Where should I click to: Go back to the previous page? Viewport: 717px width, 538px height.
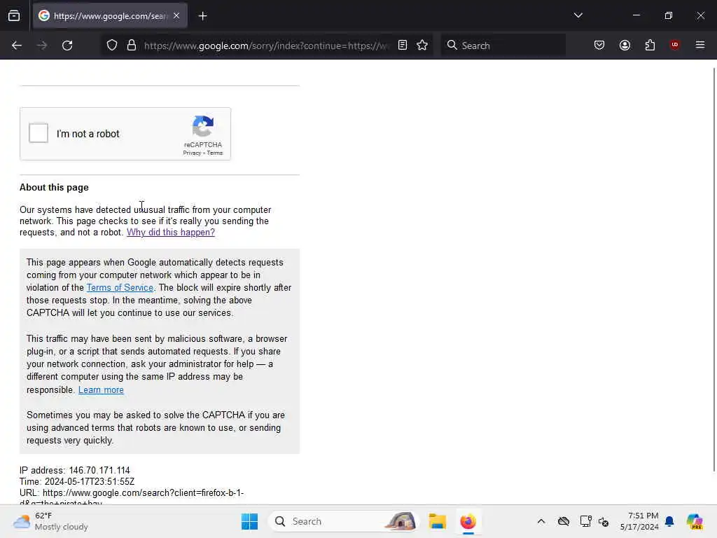click(17, 46)
